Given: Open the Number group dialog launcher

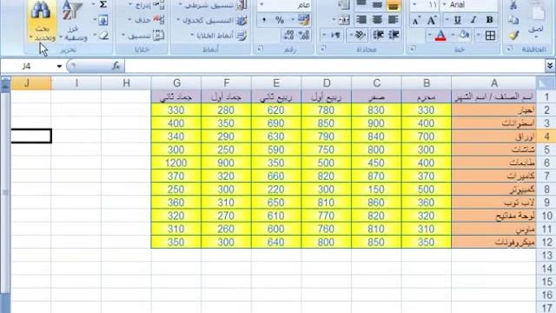Looking at the screenshot, I should (261, 49).
